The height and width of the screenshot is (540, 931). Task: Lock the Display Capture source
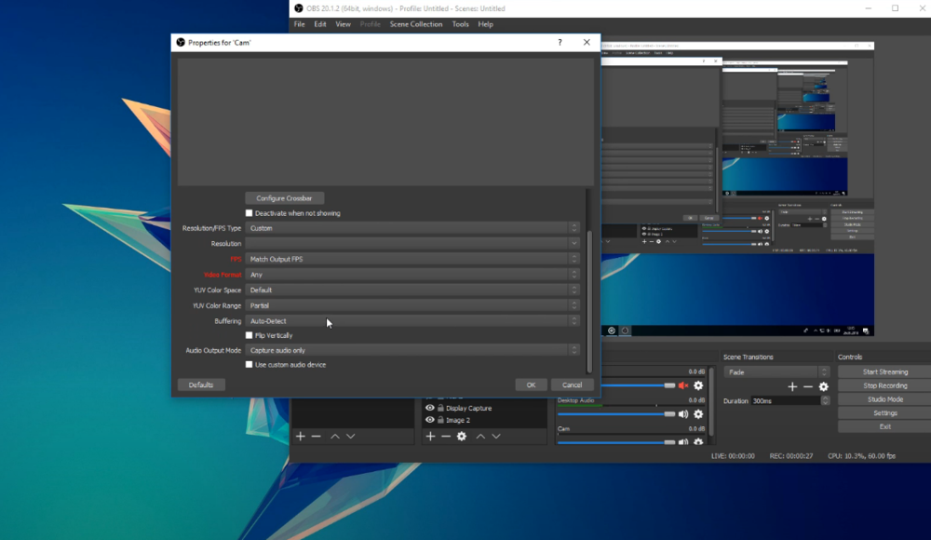(x=440, y=408)
